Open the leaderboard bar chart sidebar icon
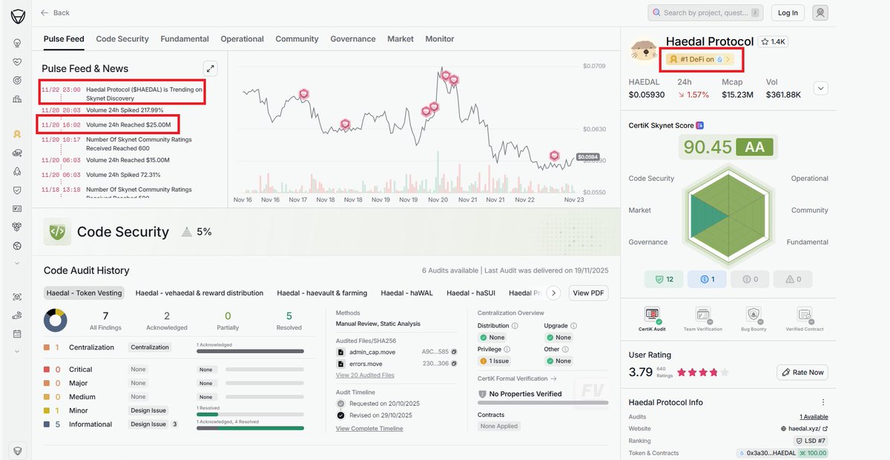The image size is (890, 460). pyautogui.click(x=17, y=99)
